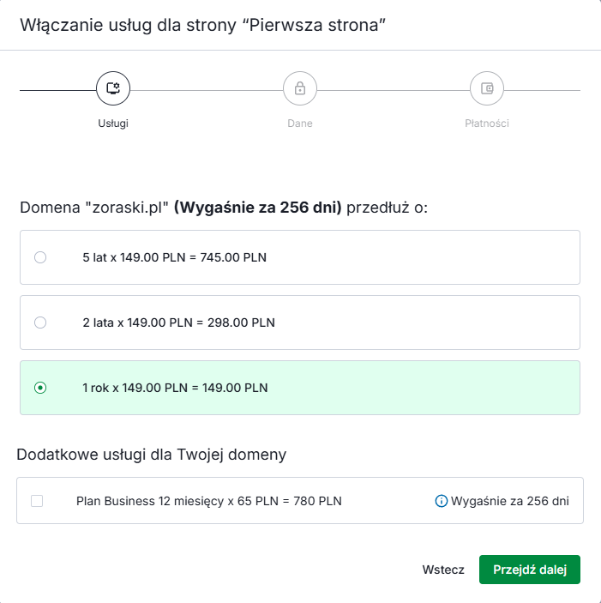Viewport: 601px width, 603px height.
Task: Select the 5 lat radio button
Action: (x=40, y=256)
